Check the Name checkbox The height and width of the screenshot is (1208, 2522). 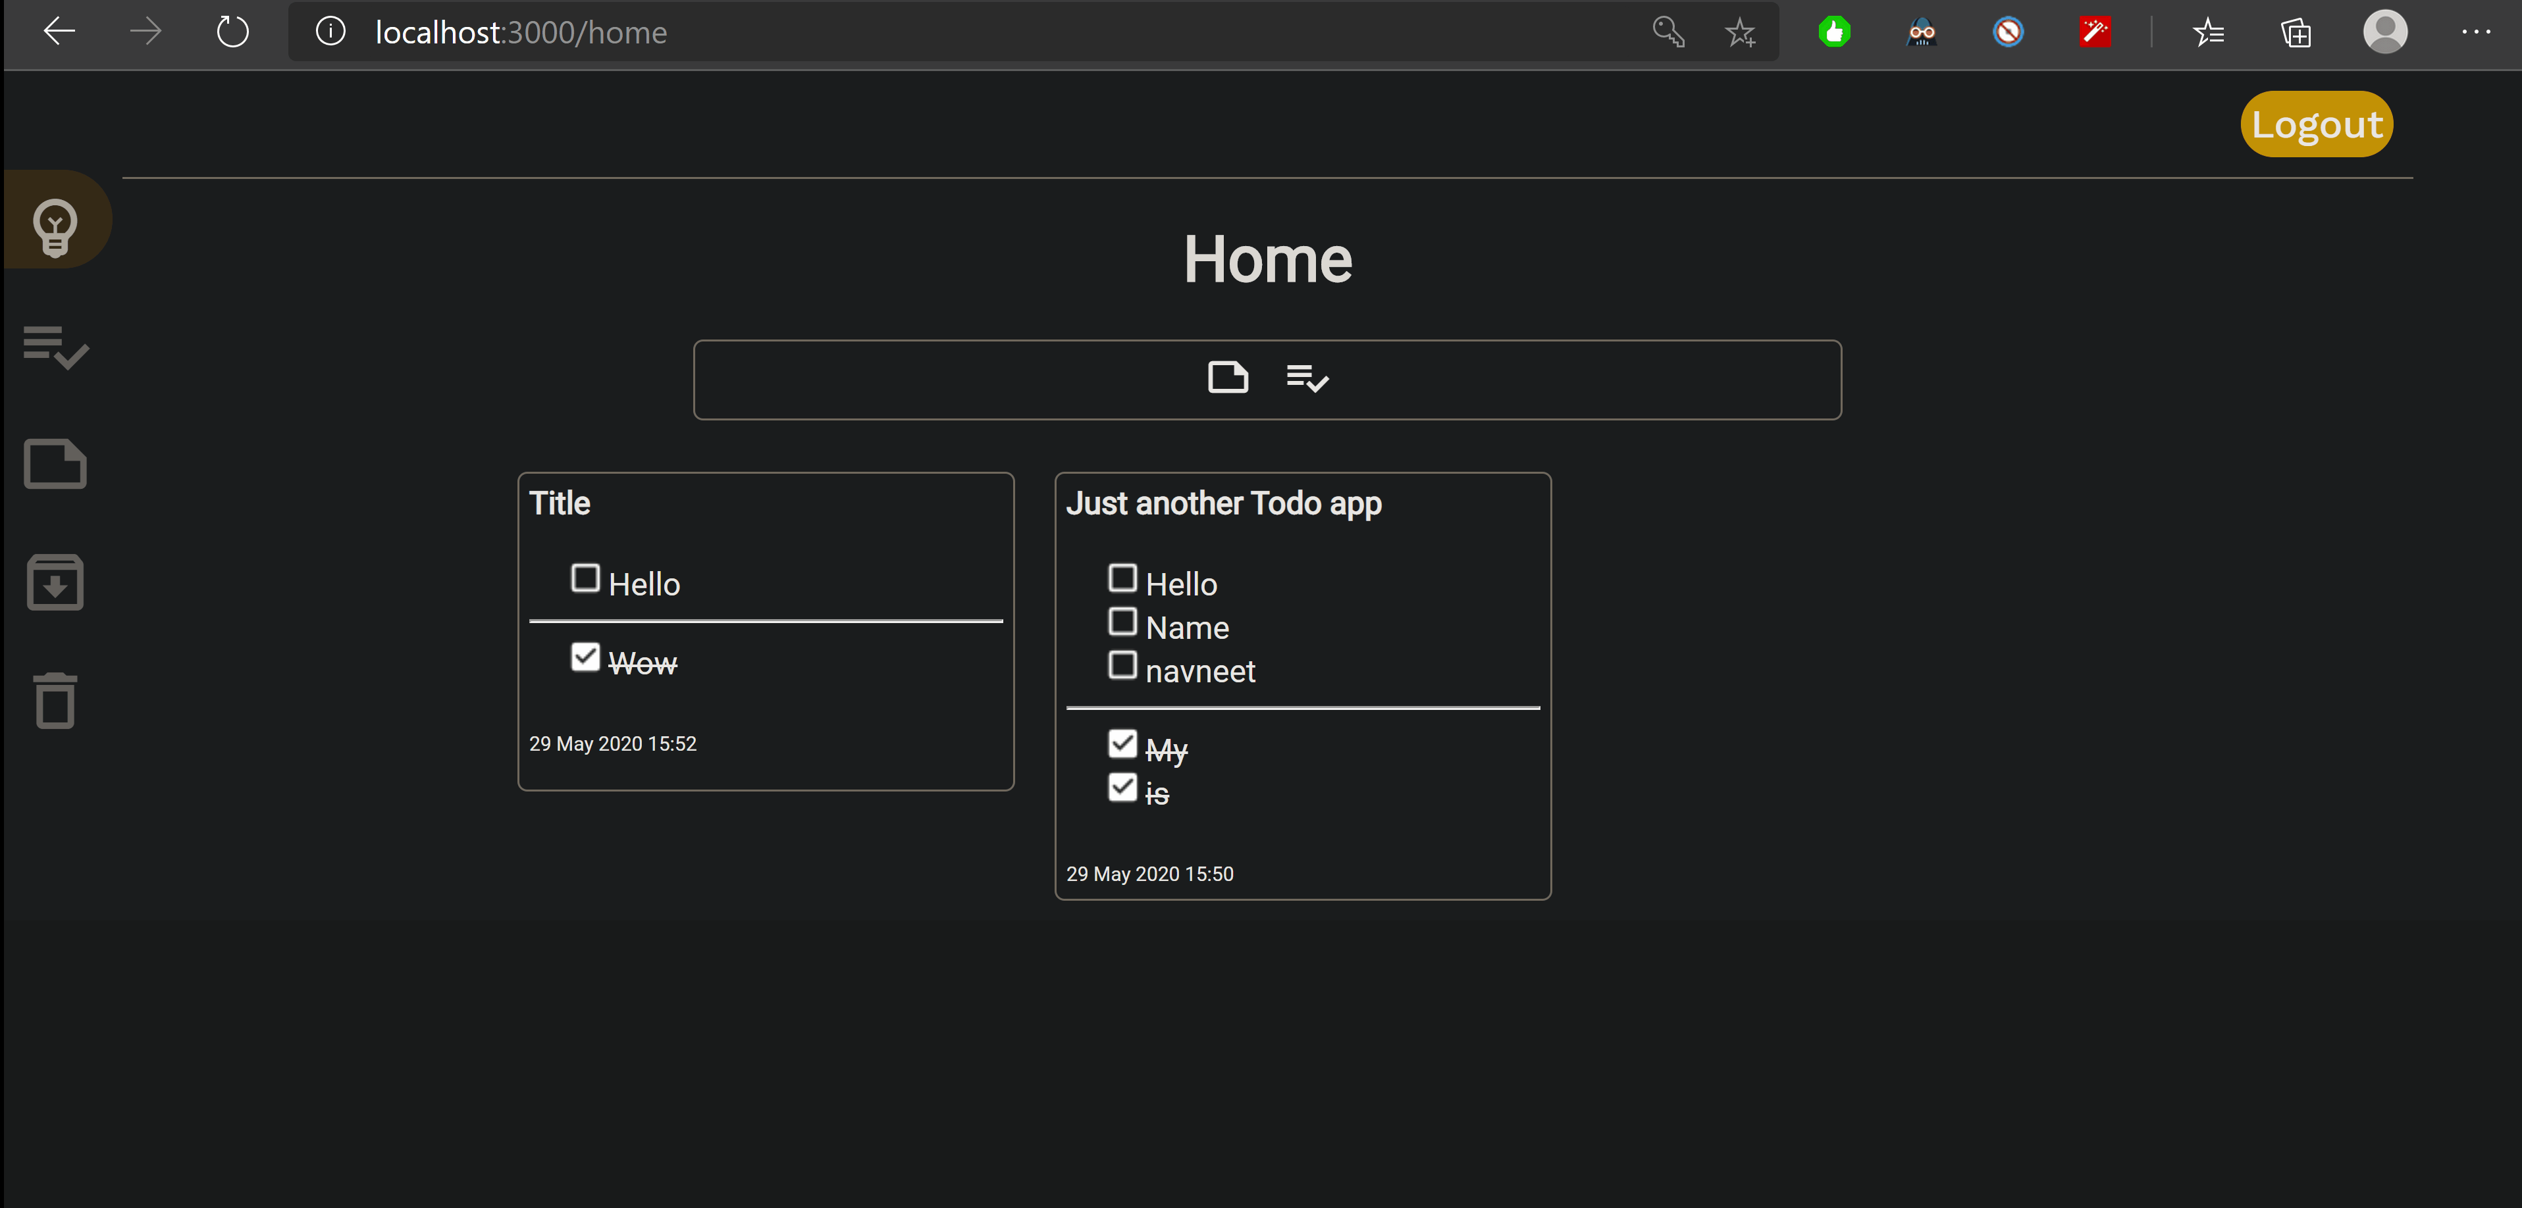pos(1122,622)
